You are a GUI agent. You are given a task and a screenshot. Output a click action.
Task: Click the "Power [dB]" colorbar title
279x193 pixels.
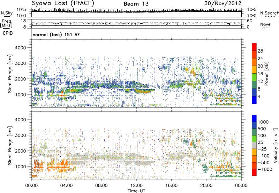tap(266, 74)
